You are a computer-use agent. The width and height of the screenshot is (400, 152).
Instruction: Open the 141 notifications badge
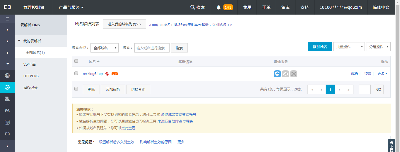point(228,7)
